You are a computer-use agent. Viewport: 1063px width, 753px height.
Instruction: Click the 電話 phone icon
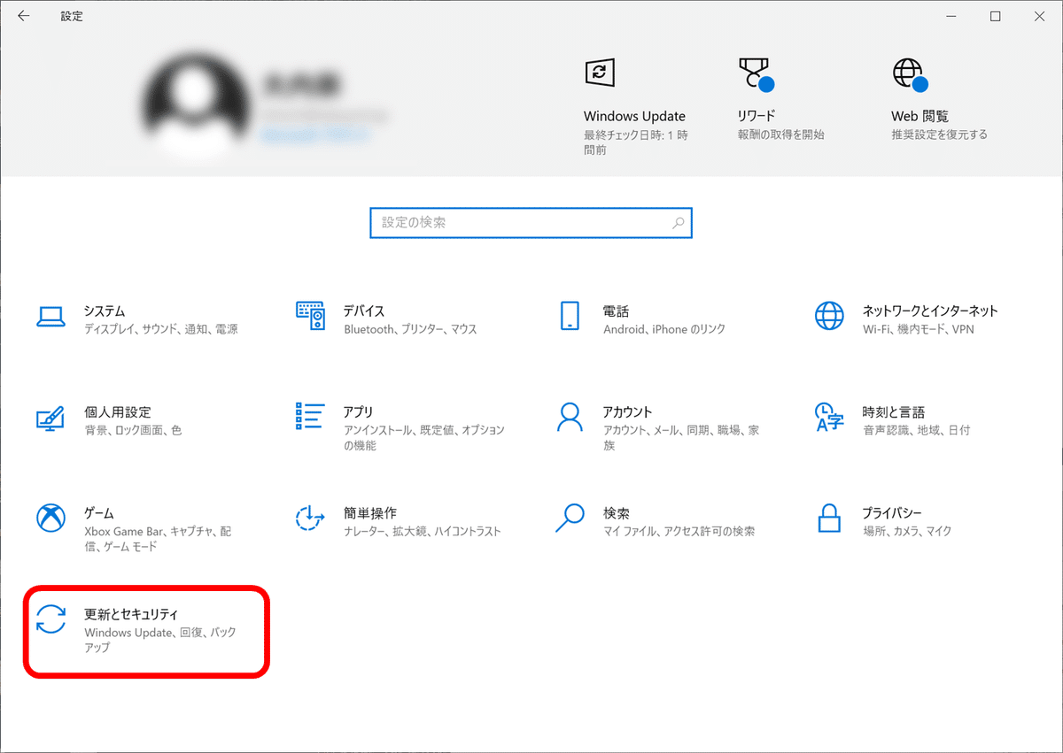[x=570, y=316]
